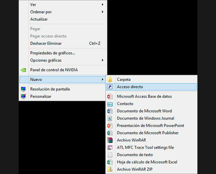Create Hoja de cálculo de Microsoft Excel
The width and height of the screenshot is (216, 174).
(x=151, y=162)
